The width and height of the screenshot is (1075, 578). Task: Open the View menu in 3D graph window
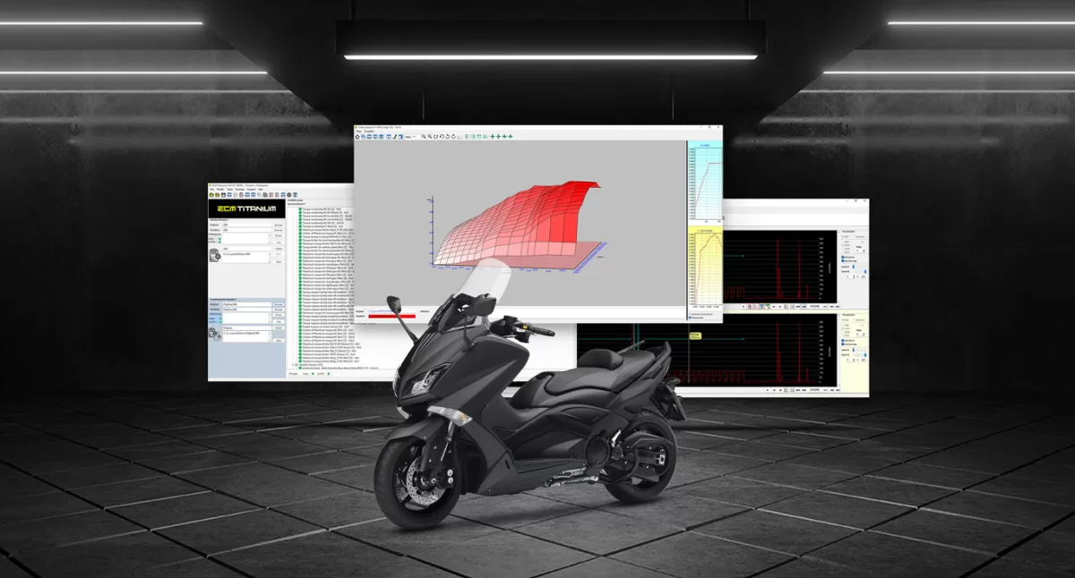(x=361, y=132)
